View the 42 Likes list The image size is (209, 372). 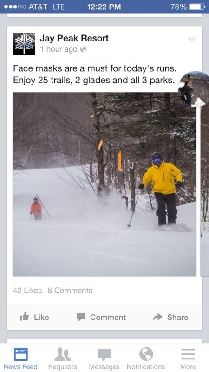(27, 291)
